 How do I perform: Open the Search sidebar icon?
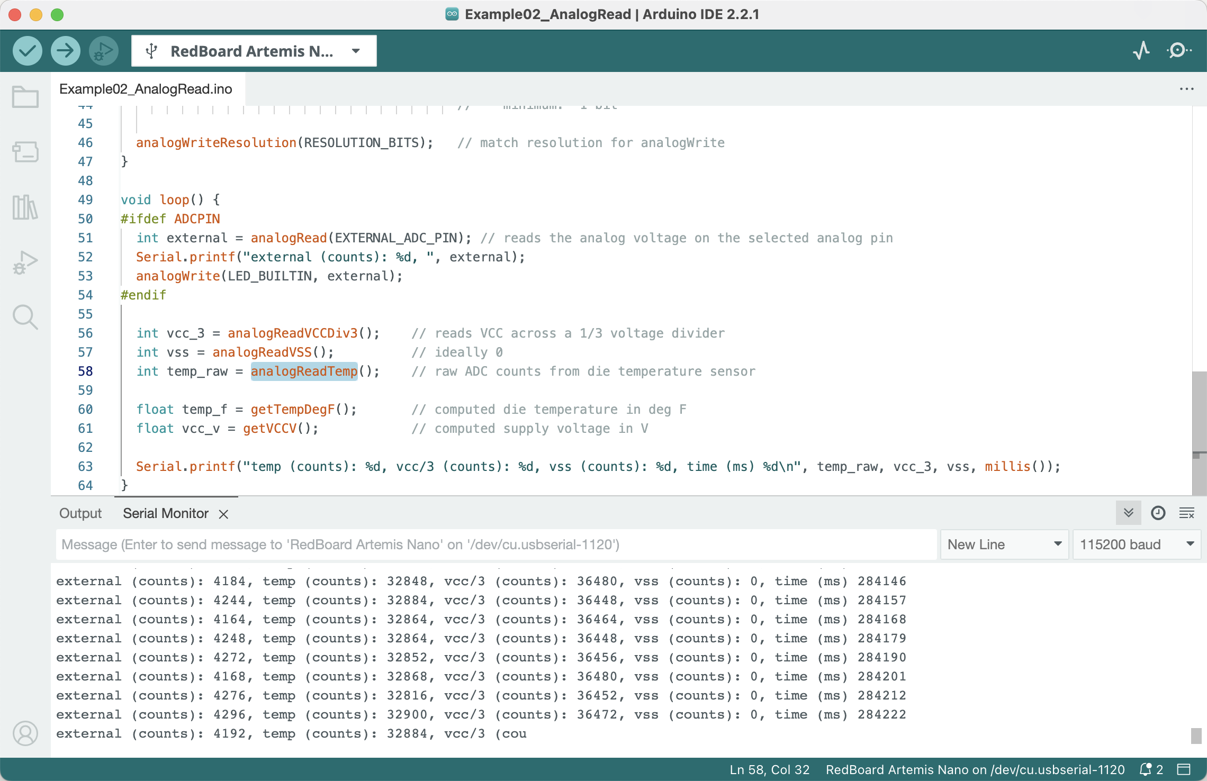pyautogui.click(x=25, y=317)
